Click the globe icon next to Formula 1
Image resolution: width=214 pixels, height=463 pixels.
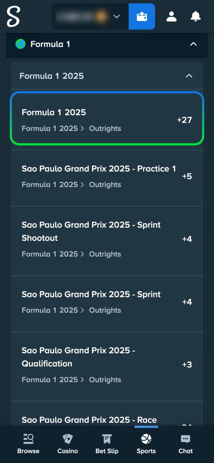coord(21,44)
